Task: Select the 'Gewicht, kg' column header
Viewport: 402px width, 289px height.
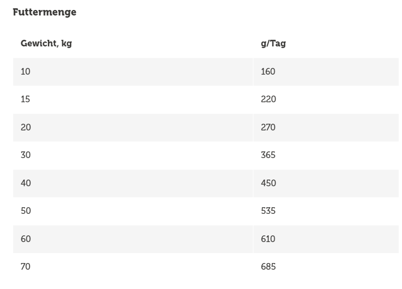Action: (46, 44)
